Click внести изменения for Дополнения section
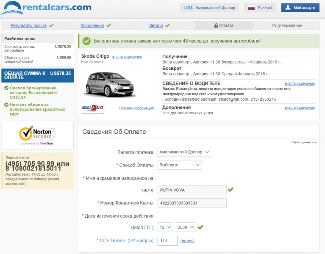Viewport: 325px width, 254px height. coord(300,108)
